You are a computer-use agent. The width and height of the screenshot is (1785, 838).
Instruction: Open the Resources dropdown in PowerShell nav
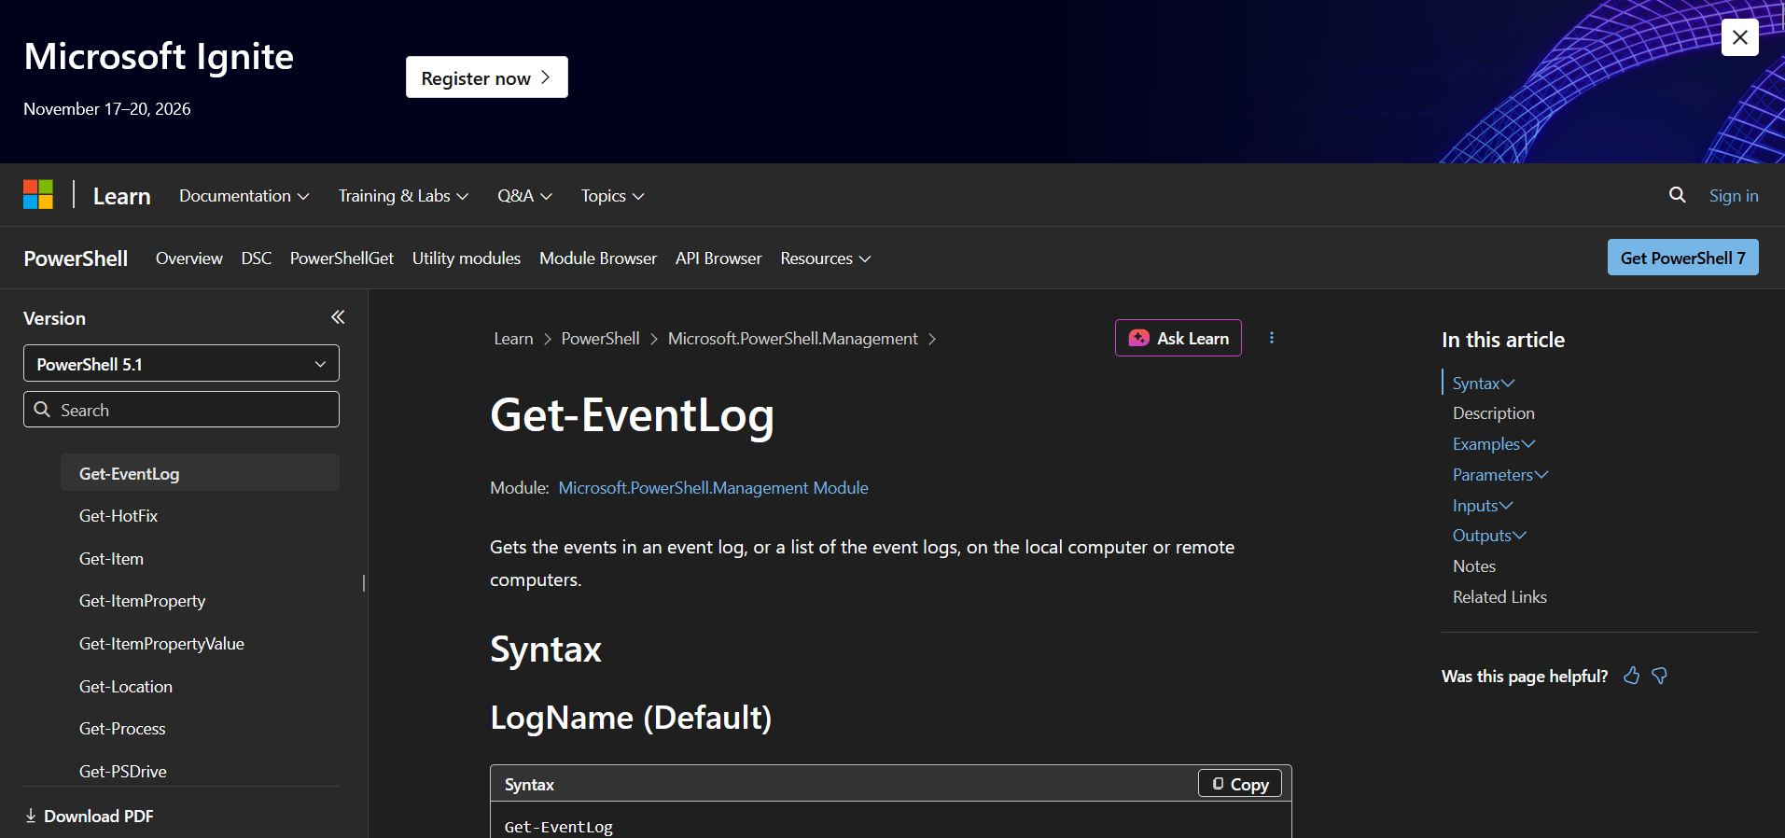(826, 258)
